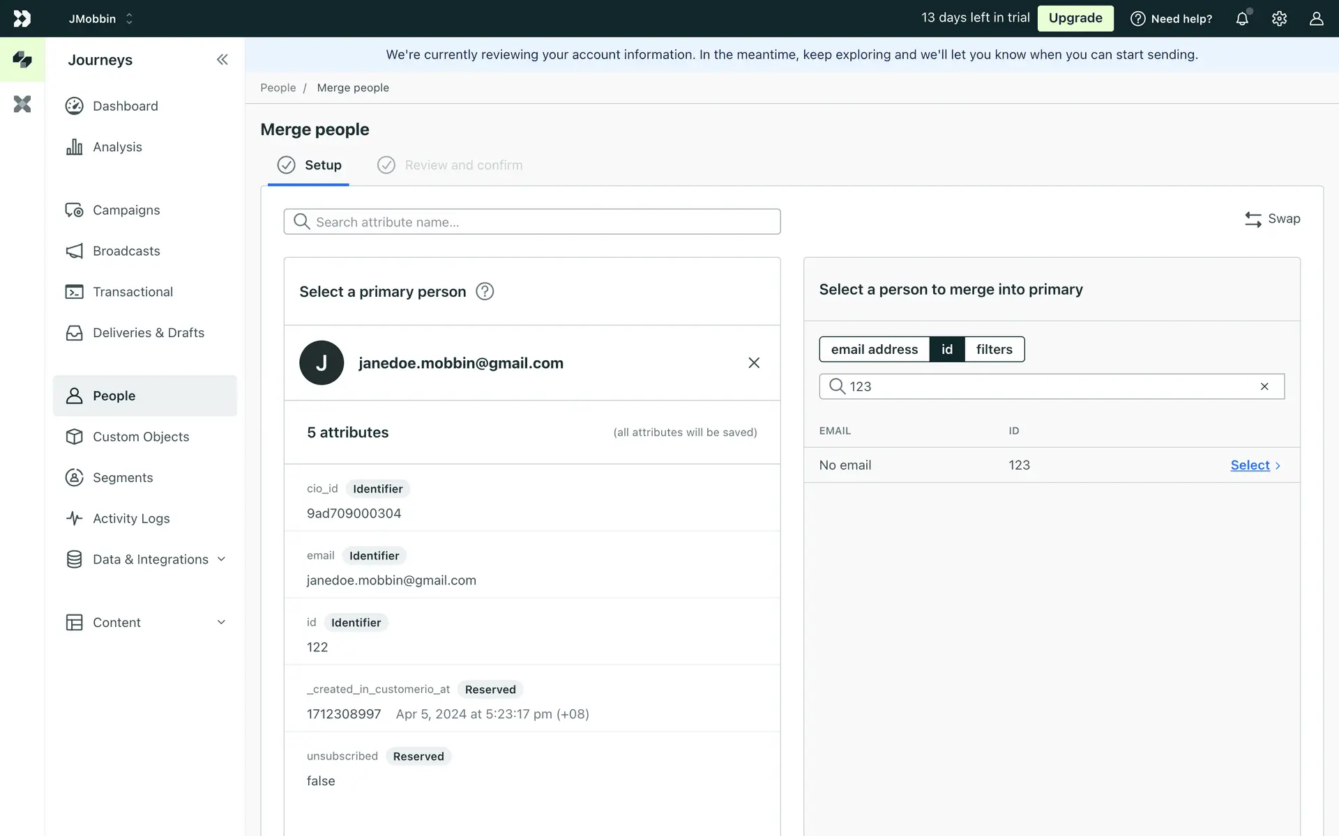Switch search mode to filters
The height and width of the screenshot is (836, 1339).
click(x=994, y=349)
